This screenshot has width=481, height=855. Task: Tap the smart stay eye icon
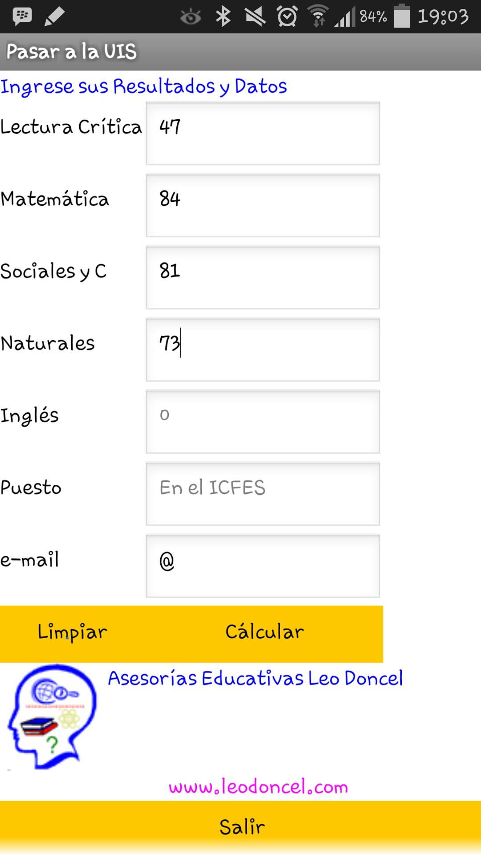[x=191, y=17]
